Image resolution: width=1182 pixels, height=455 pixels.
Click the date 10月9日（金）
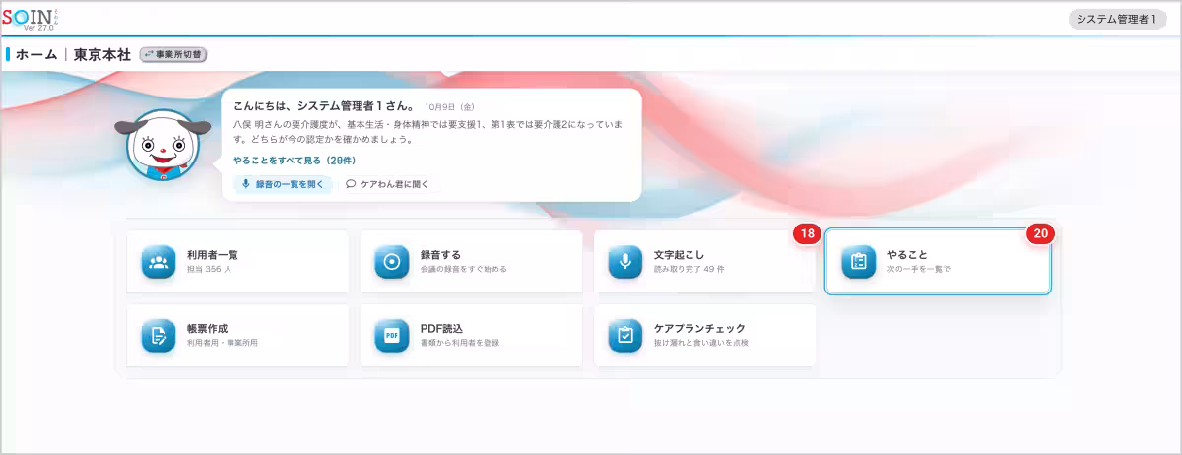[450, 105]
